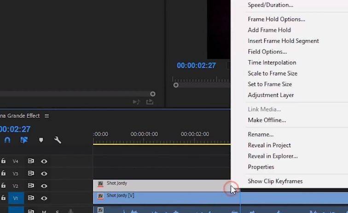
Task: Click Reveal in Project option
Action: point(269,145)
